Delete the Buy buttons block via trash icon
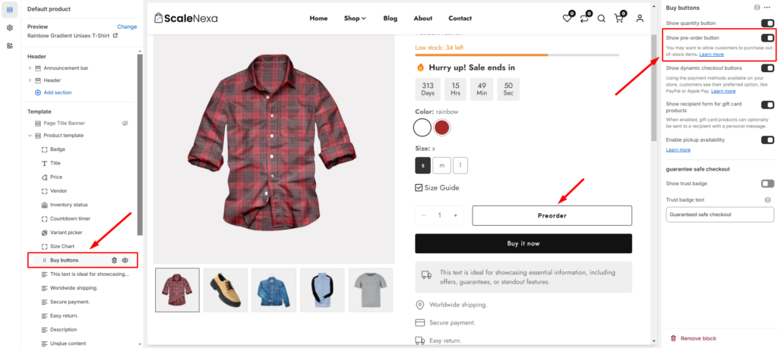 point(114,260)
